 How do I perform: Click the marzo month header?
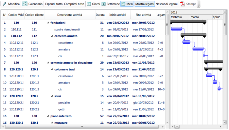pos(201,17)
